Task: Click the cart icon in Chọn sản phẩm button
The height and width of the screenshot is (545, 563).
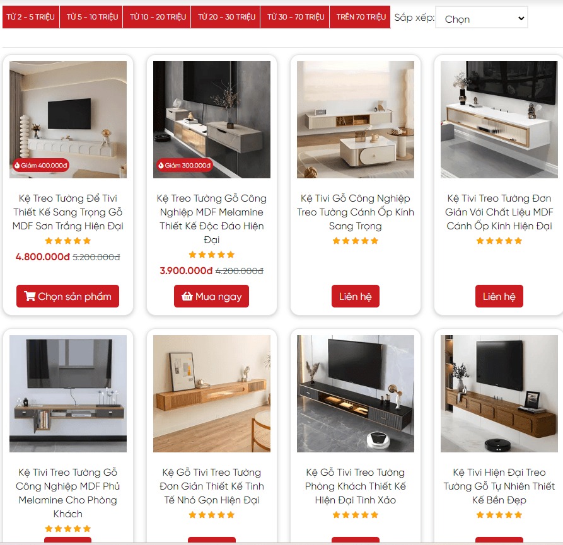Action: 30,296
